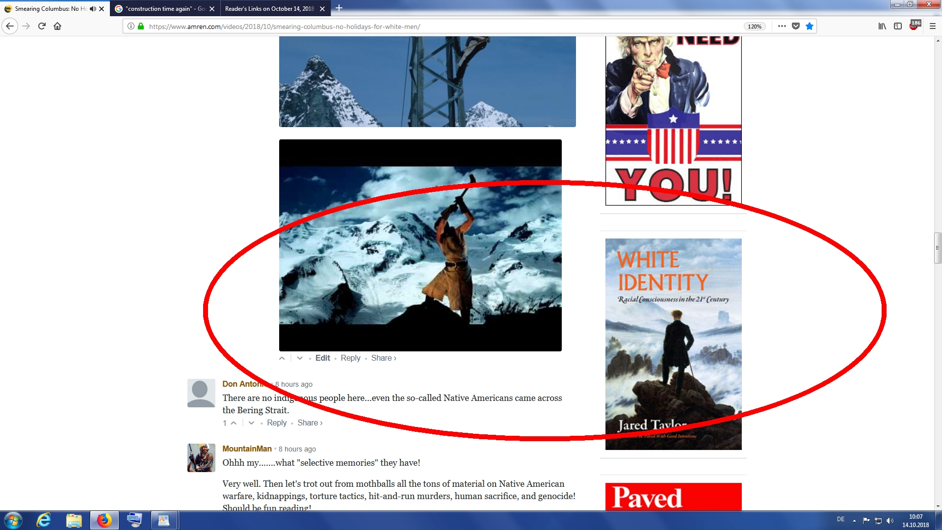942x530 pixels.
Task: Open the Uncle Sam YOU banner ad
Action: [673, 121]
